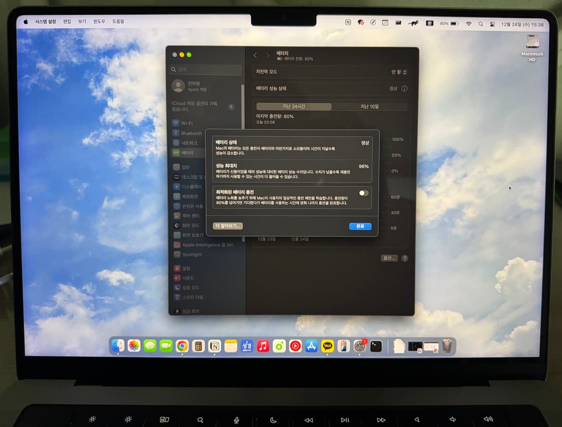Enable 최적화된 배터리 충전 toggle
Viewport: 562px width, 427px height.
point(364,194)
